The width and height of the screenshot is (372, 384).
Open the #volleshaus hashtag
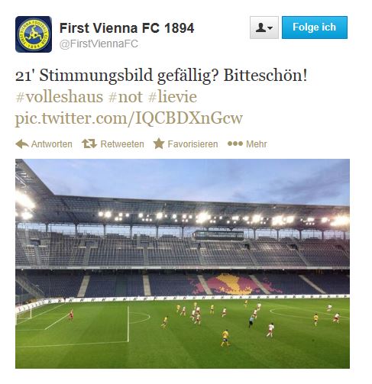(60, 97)
